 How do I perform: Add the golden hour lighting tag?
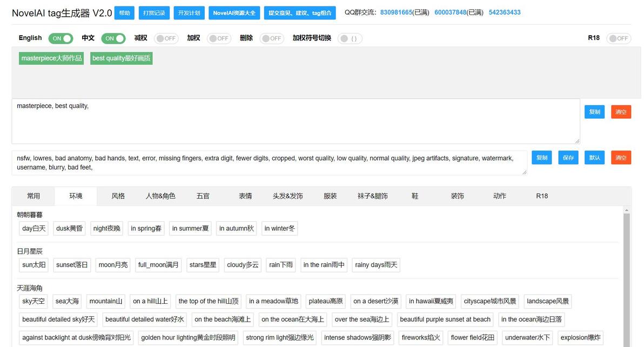(188, 338)
